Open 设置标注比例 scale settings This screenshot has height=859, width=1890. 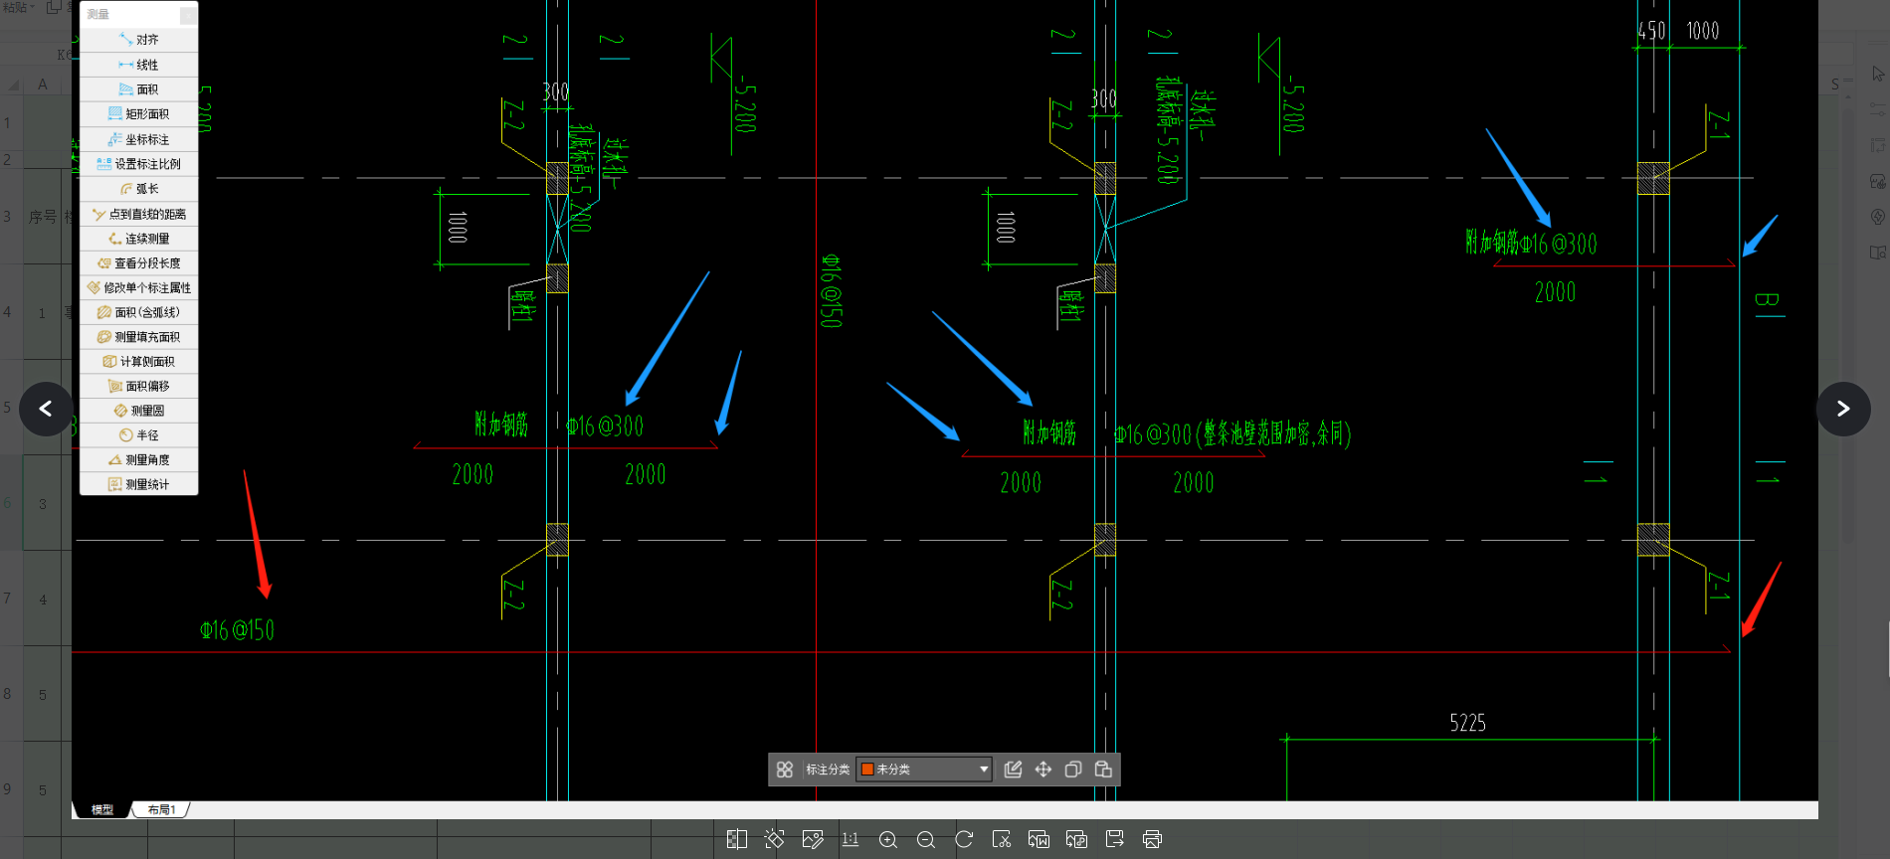tap(138, 164)
